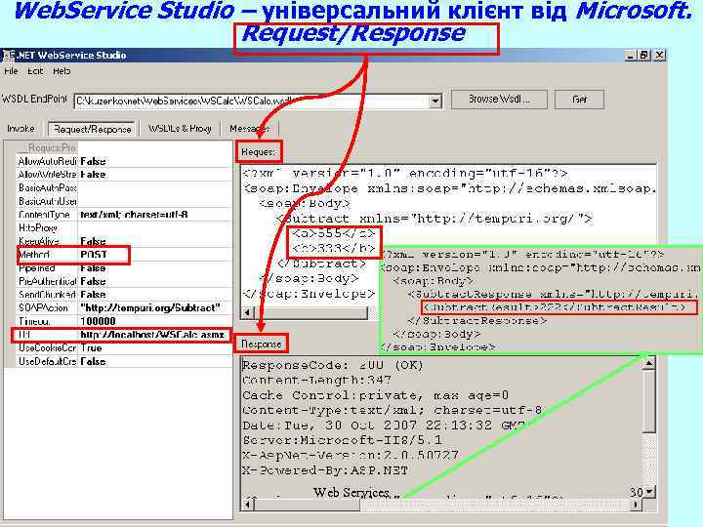This screenshot has width=703, height=527.
Task: Click the request pane left scroll arrow
Action: 247,312
